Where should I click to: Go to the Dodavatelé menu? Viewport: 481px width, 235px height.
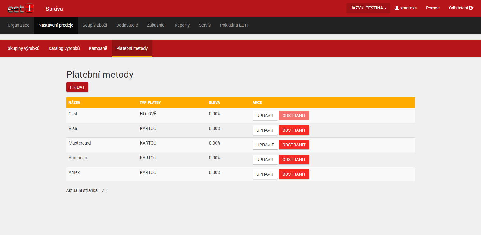(127, 25)
